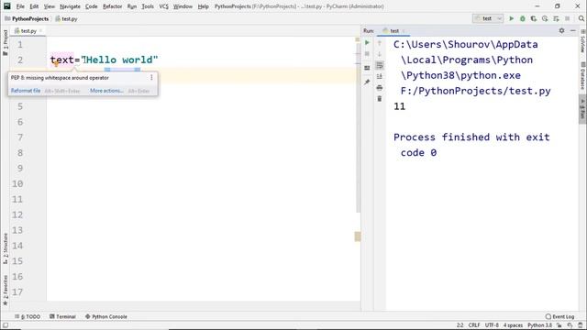587x330 pixels.
Task: Open the Event Log
Action: click(560, 316)
